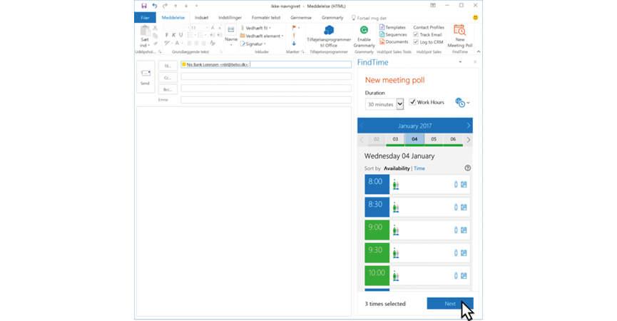The height and width of the screenshot is (321, 617).
Task: Click the help question mark icon
Action: [468, 168]
